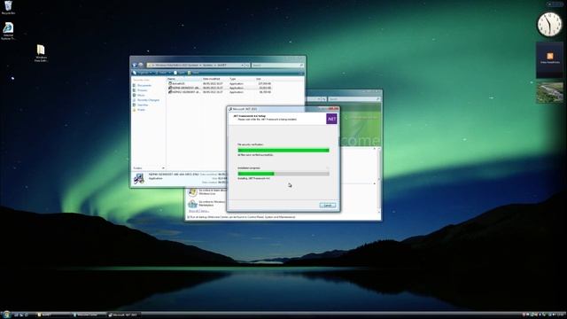Open the Explorer address bar history dropdown
Image resolution: width=567 pixels, height=319 pixels.
tap(243, 65)
